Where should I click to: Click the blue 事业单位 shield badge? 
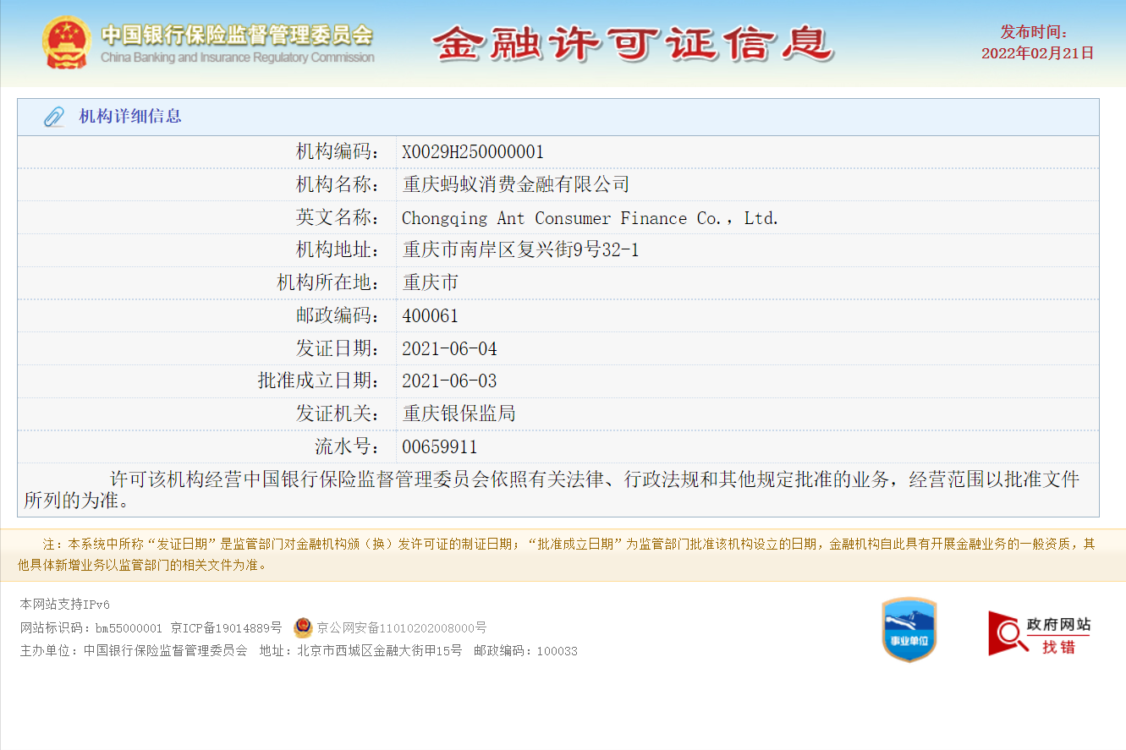909,629
